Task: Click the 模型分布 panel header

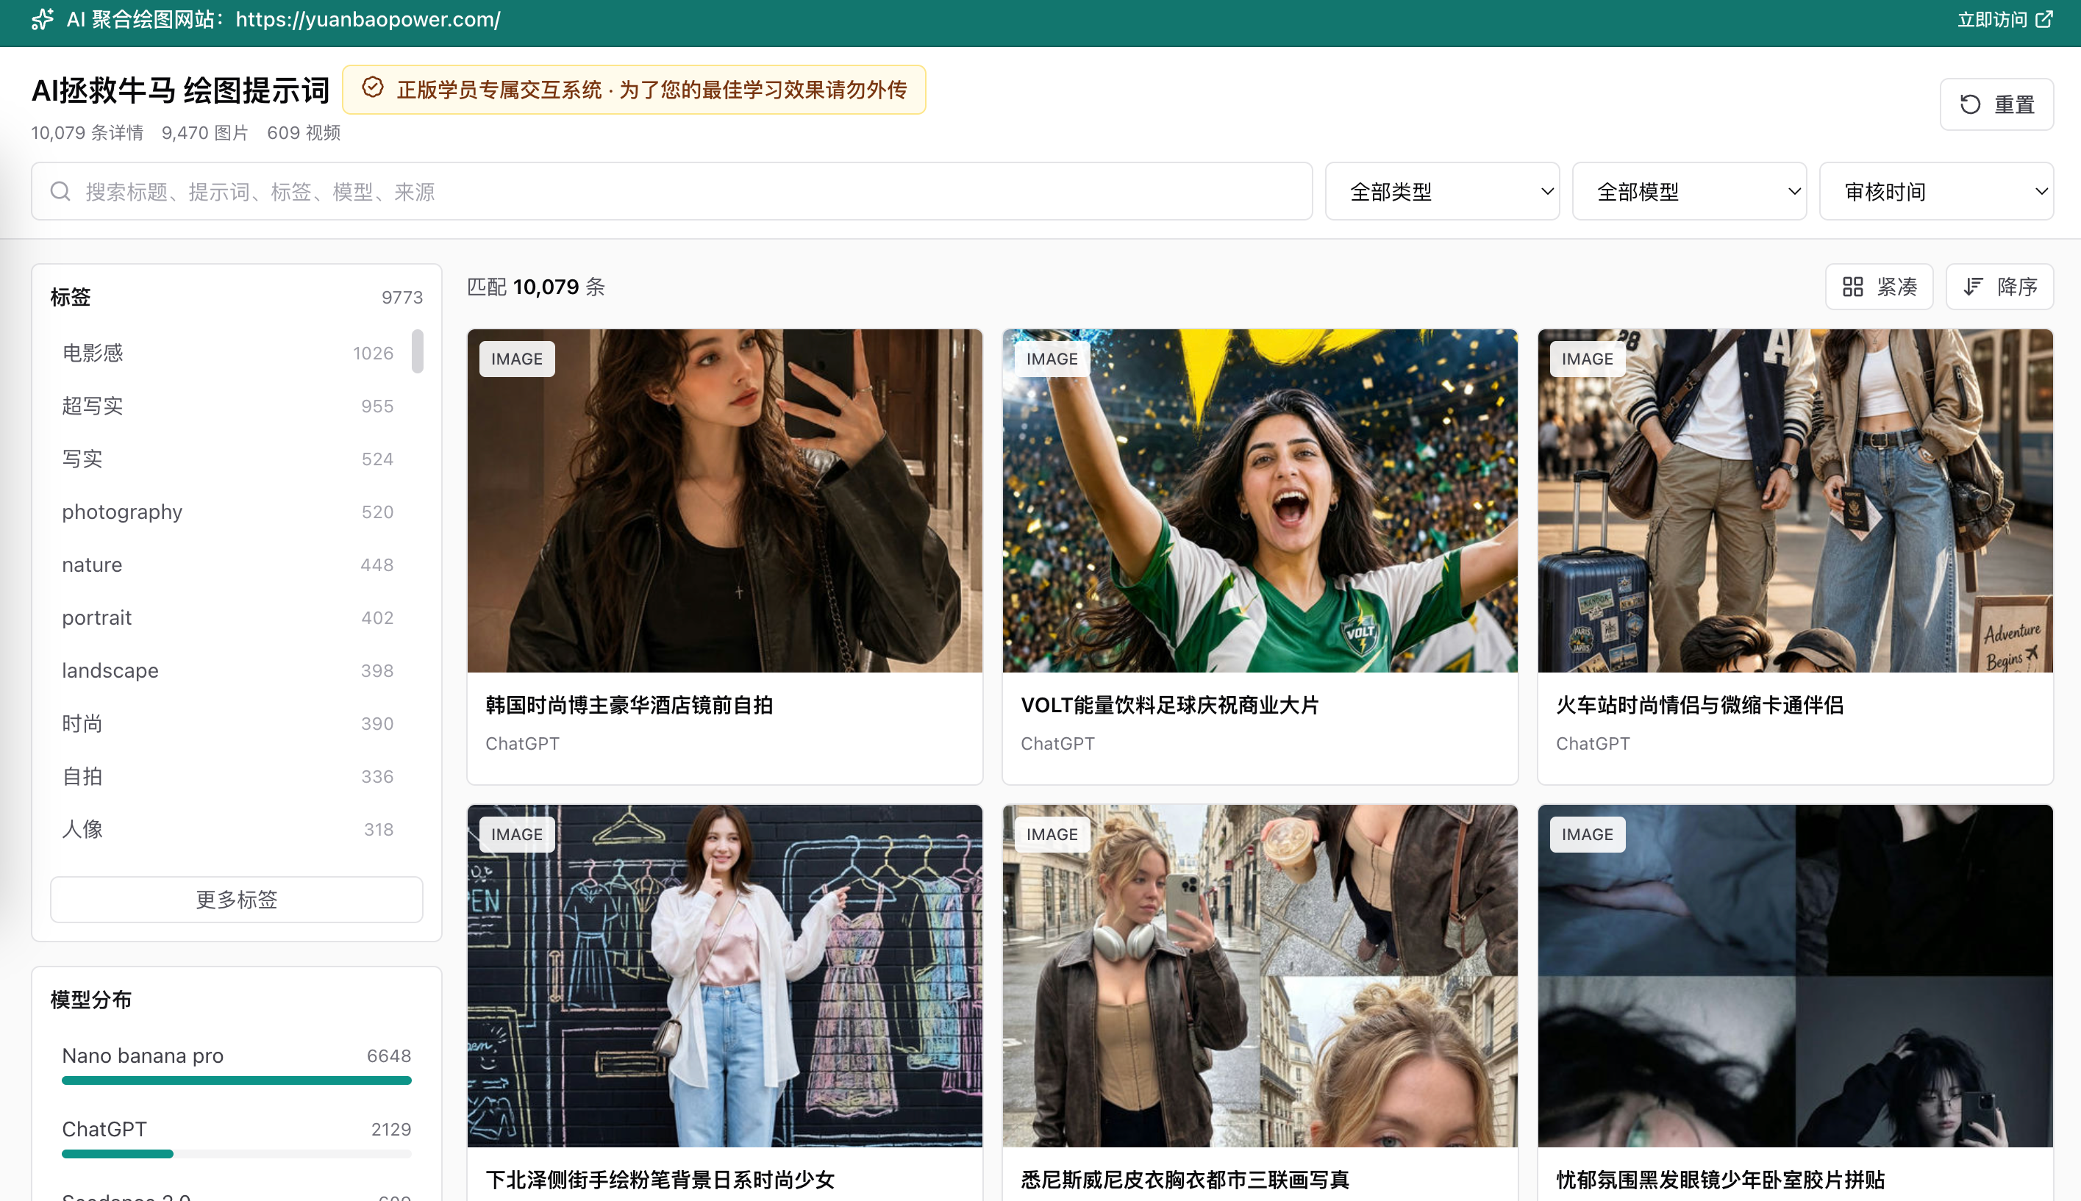Action: click(x=90, y=1000)
